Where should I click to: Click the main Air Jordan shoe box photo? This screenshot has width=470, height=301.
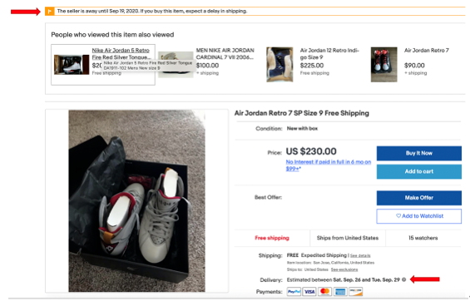click(x=136, y=201)
